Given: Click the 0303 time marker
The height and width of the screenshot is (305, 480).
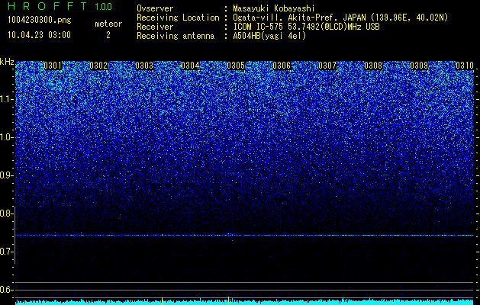Looking at the screenshot, I should pyautogui.click(x=144, y=66).
